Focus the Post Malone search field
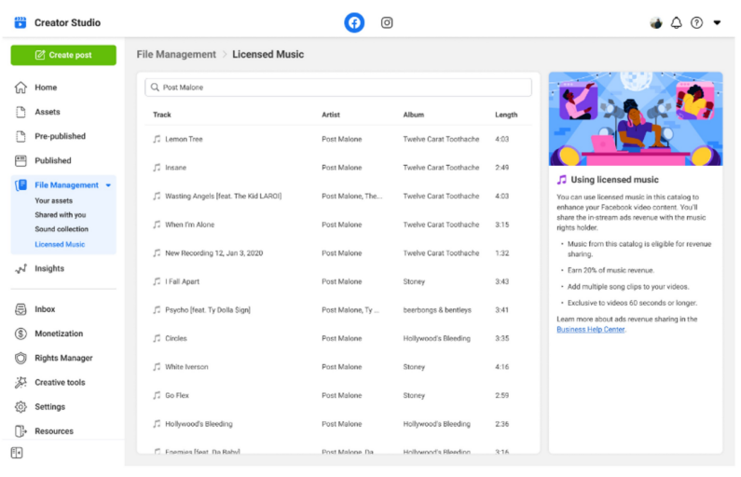The height and width of the screenshot is (477, 741). [x=338, y=88]
